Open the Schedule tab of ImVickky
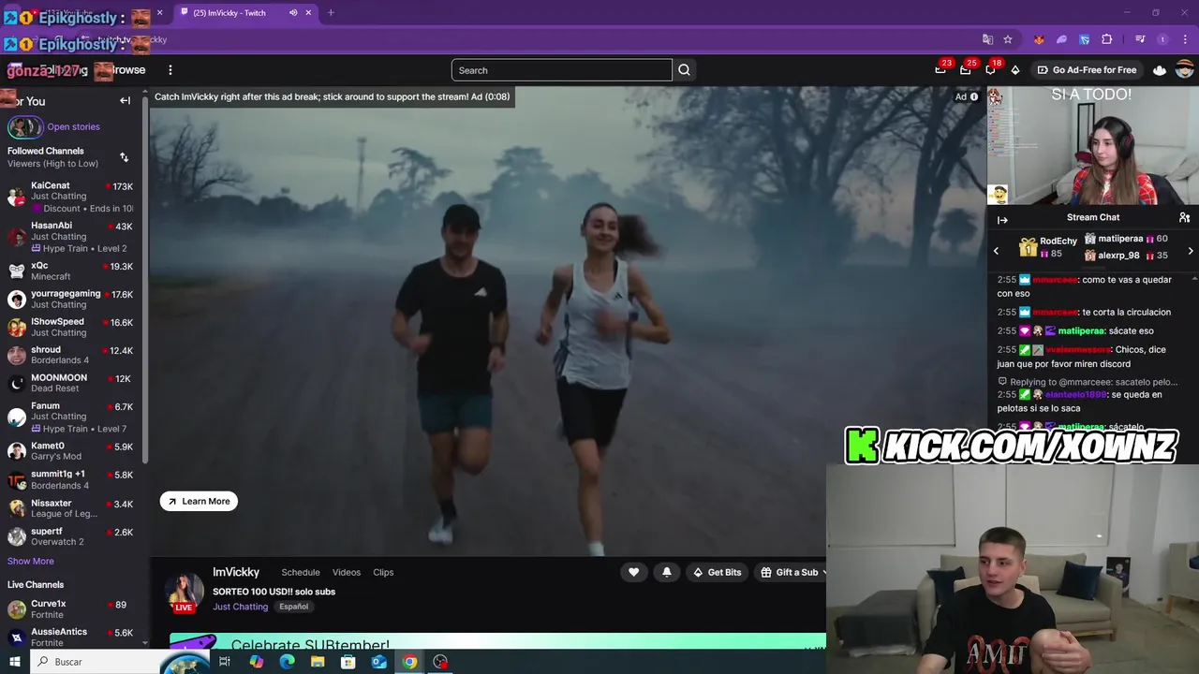1199x674 pixels. click(x=301, y=572)
